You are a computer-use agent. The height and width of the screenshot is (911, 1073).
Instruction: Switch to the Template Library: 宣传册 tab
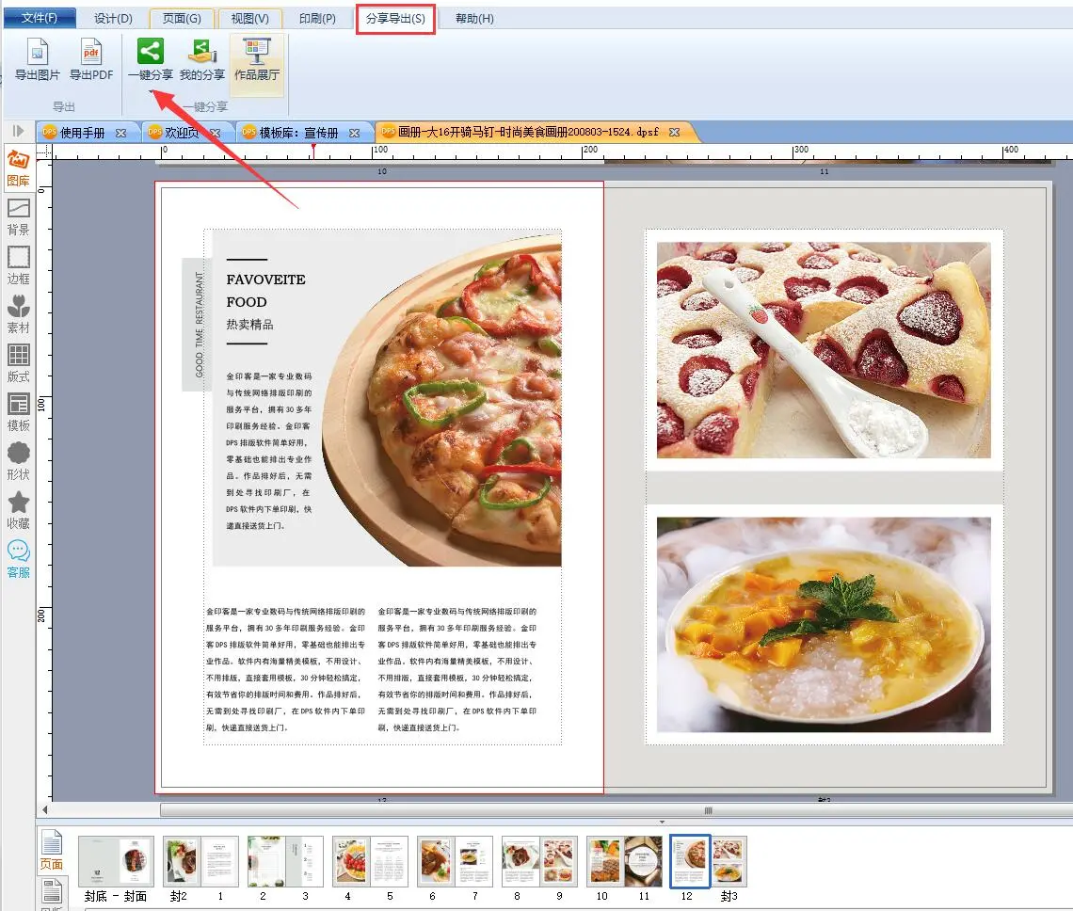pyautogui.click(x=298, y=133)
